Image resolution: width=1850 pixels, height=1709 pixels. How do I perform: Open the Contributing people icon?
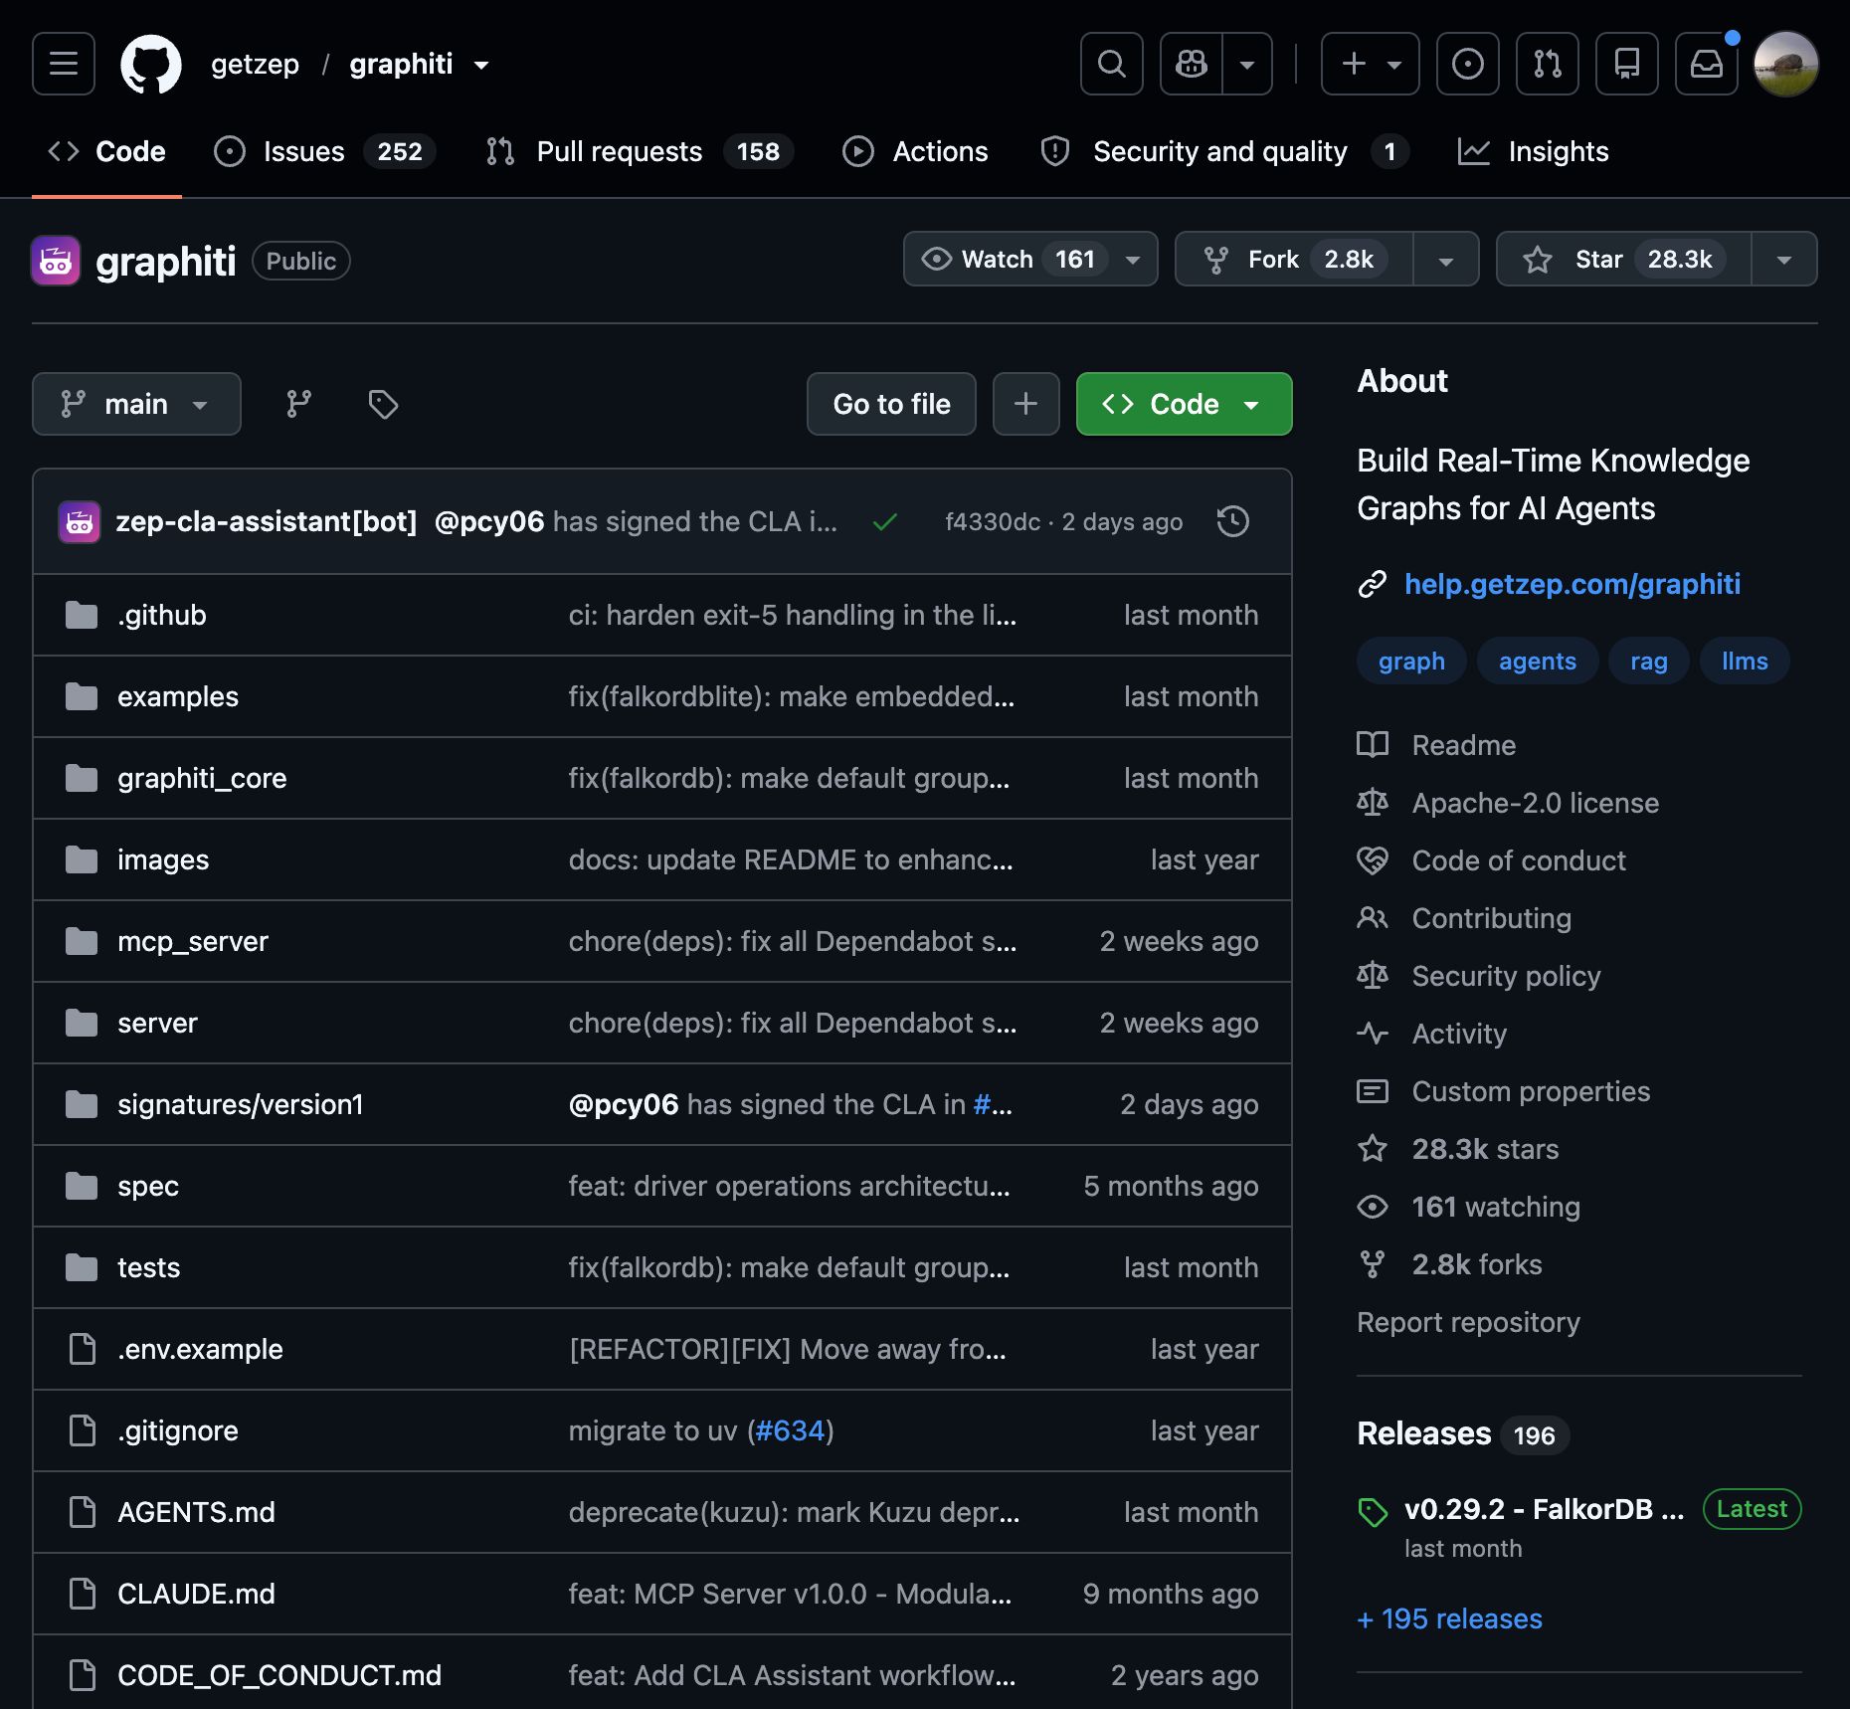pos(1373,918)
